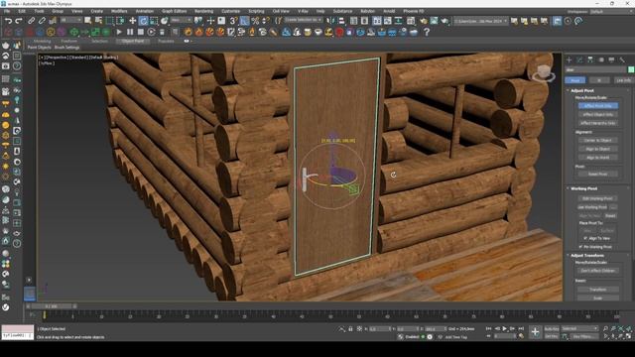Open the Motion panel icon

[x=601, y=59]
